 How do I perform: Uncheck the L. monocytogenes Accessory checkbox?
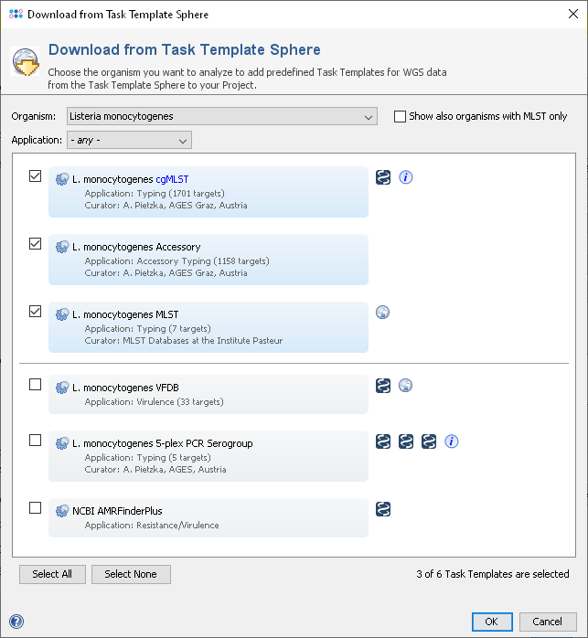[x=35, y=244]
